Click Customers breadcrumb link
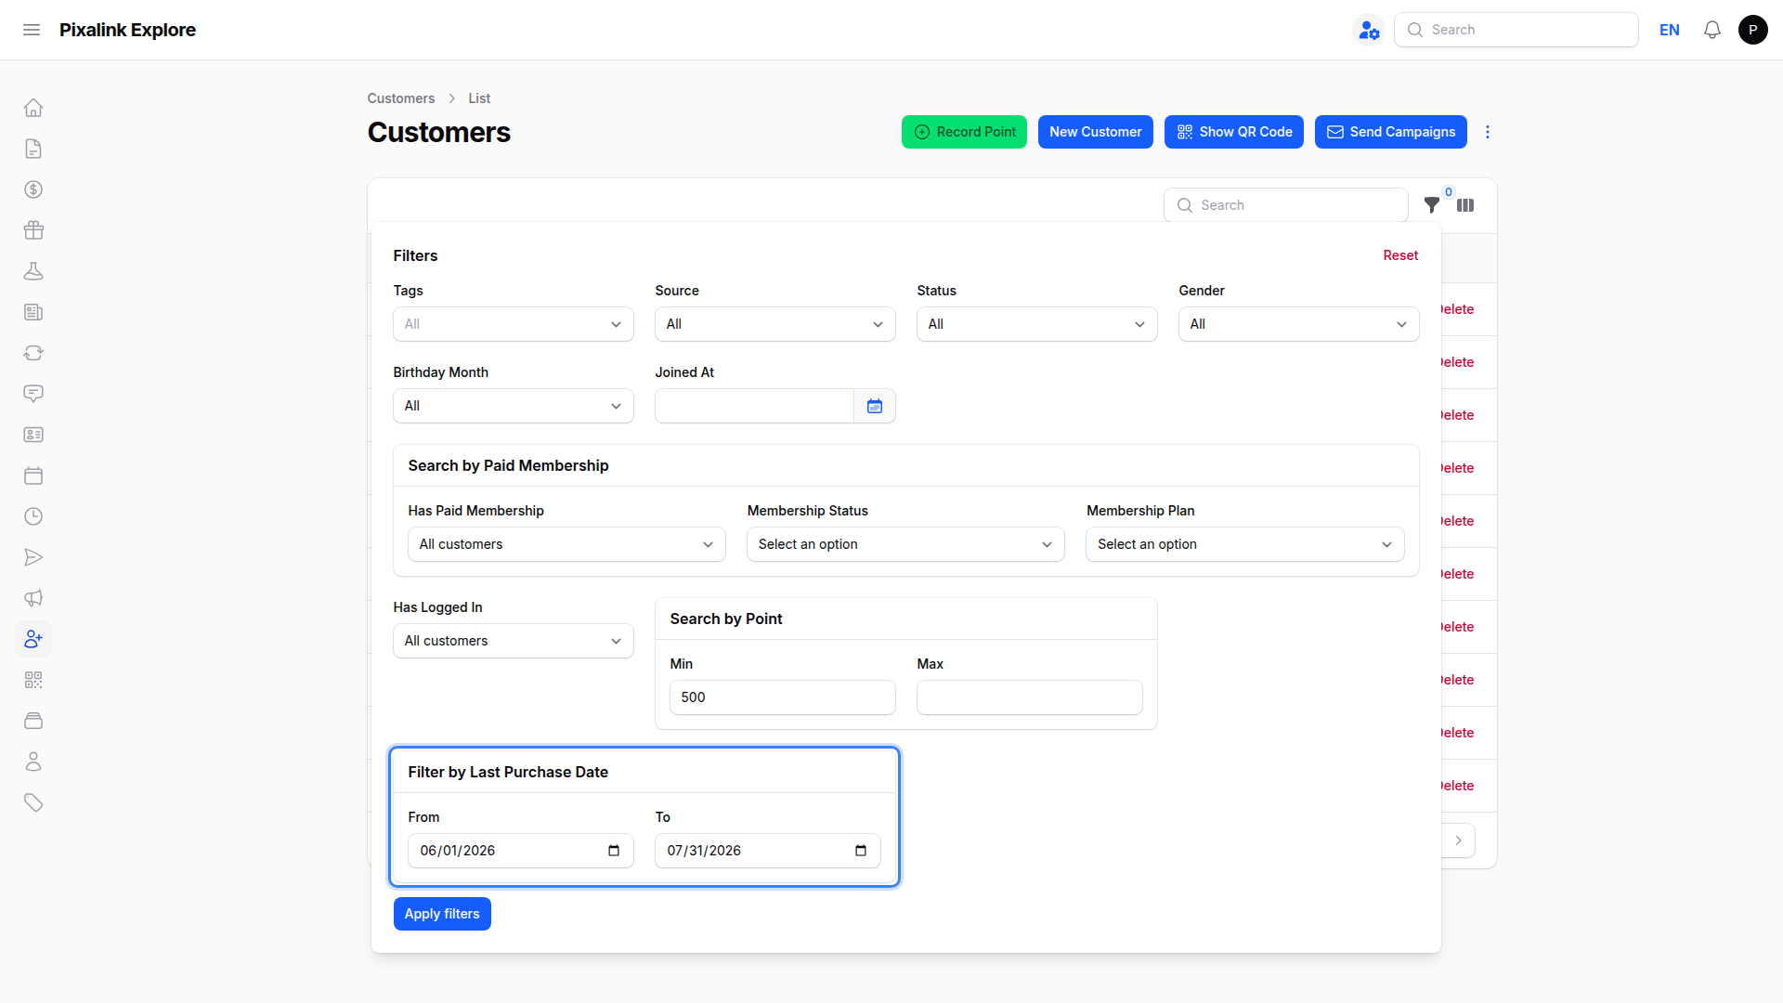1783x1003 pixels. tap(400, 98)
